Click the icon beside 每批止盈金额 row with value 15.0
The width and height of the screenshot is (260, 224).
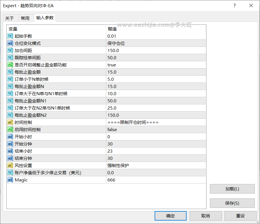[x=10, y=72]
